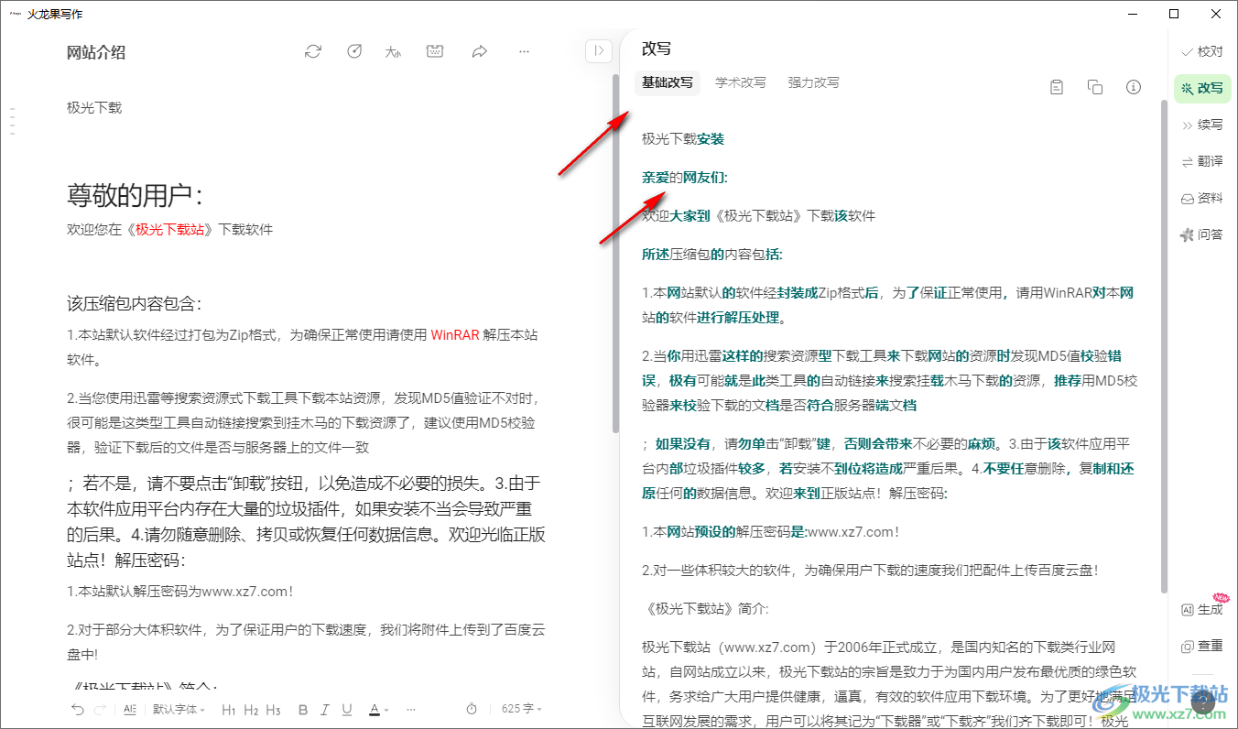Click the 改写 panel title
The width and height of the screenshot is (1238, 729).
[x=657, y=49]
